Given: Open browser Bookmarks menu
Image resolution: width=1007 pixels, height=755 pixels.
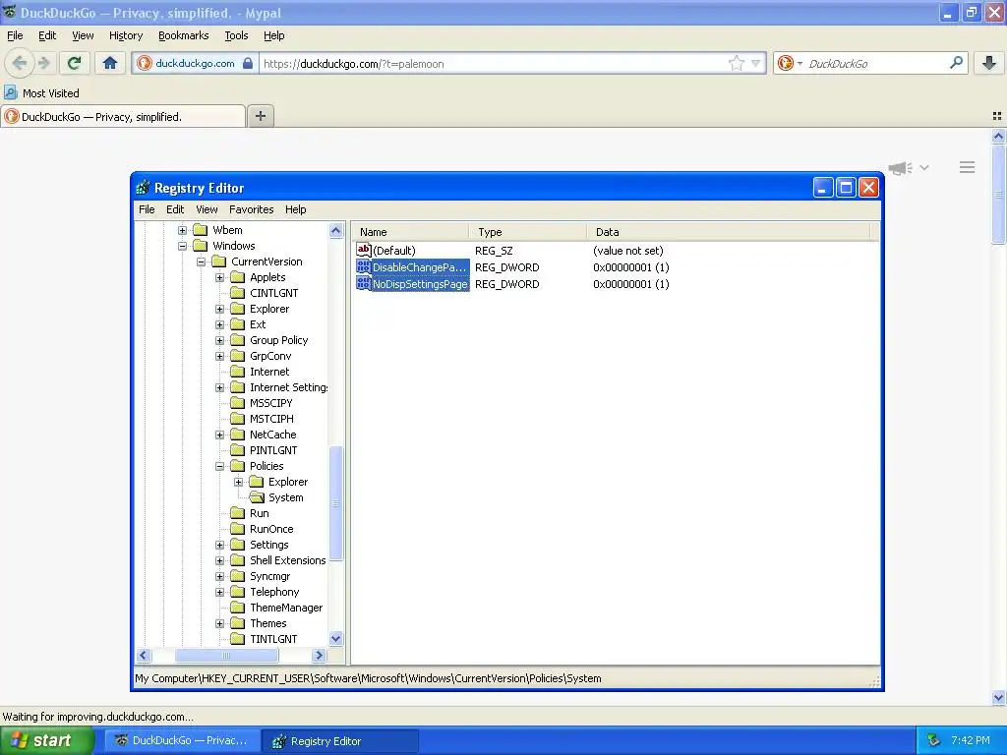Looking at the screenshot, I should [184, 35].
